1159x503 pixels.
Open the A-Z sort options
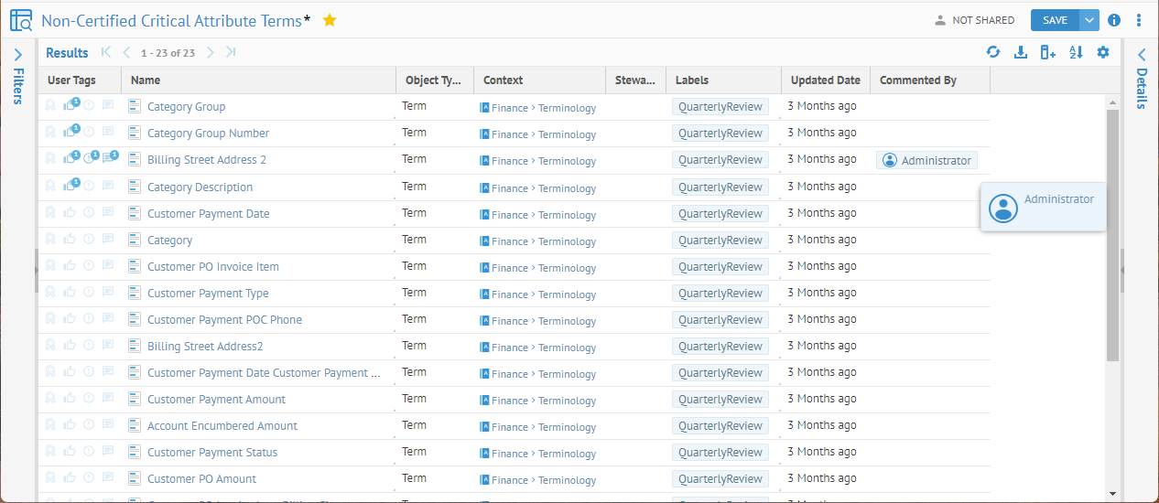point(1076,52)
